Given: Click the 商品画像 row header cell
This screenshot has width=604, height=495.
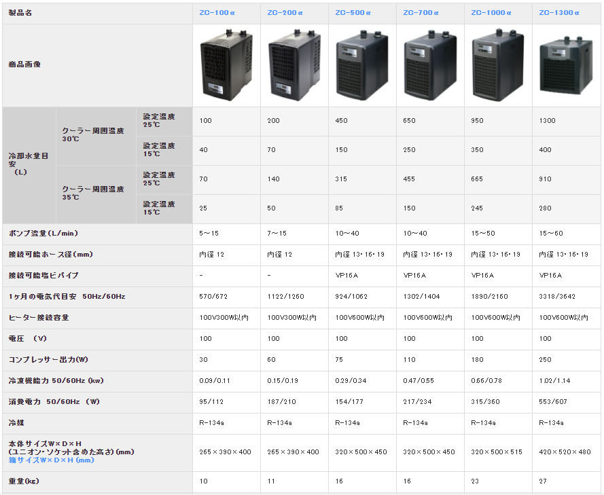Looking at the screenshot, I should pyautogui.click(x=24, y=65).
